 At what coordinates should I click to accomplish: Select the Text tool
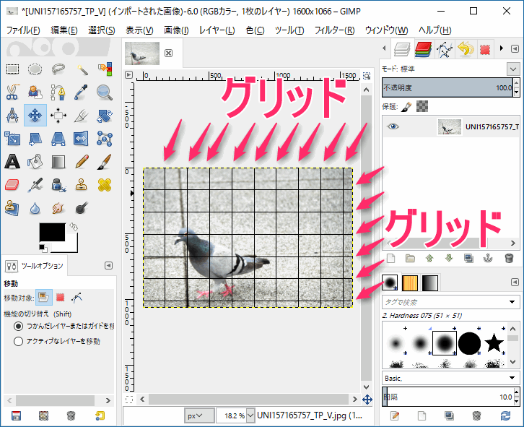click(12, 162)
